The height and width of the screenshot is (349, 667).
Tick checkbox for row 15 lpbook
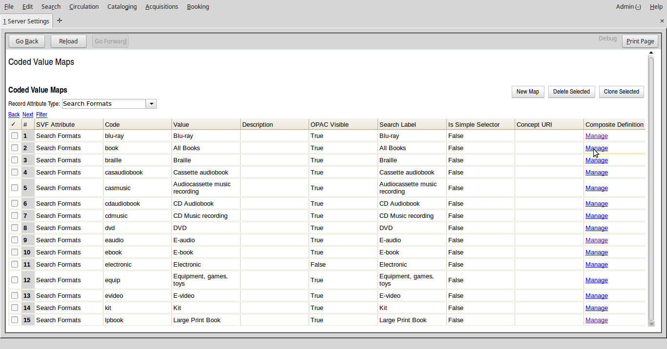(15, 320)
